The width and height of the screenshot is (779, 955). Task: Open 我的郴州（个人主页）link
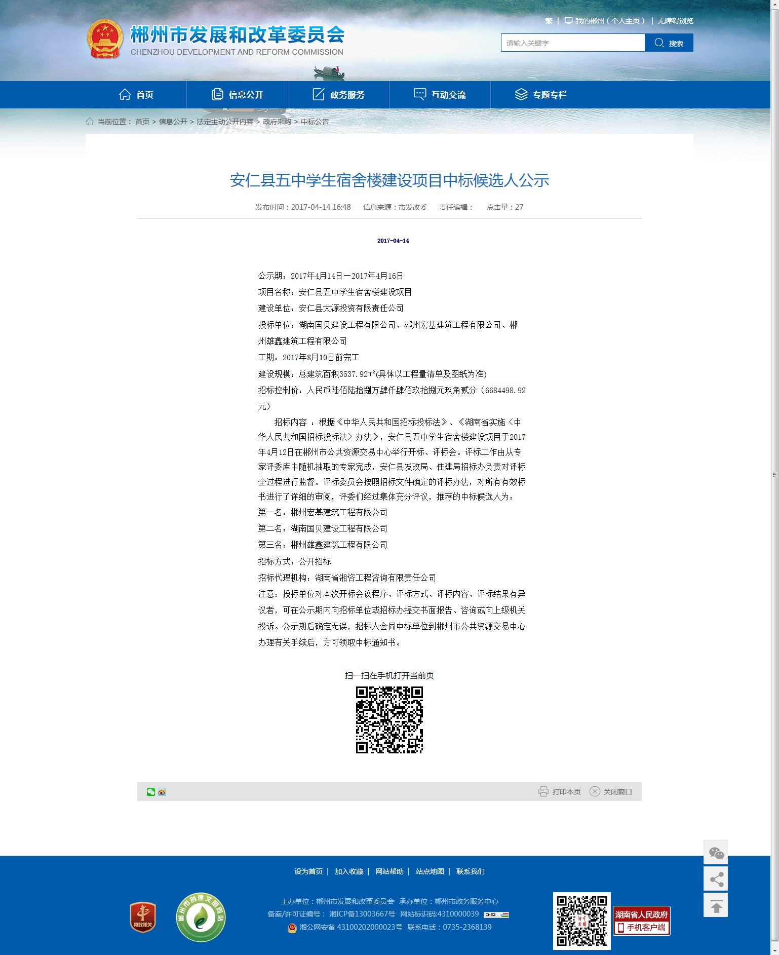coord(610,21)
